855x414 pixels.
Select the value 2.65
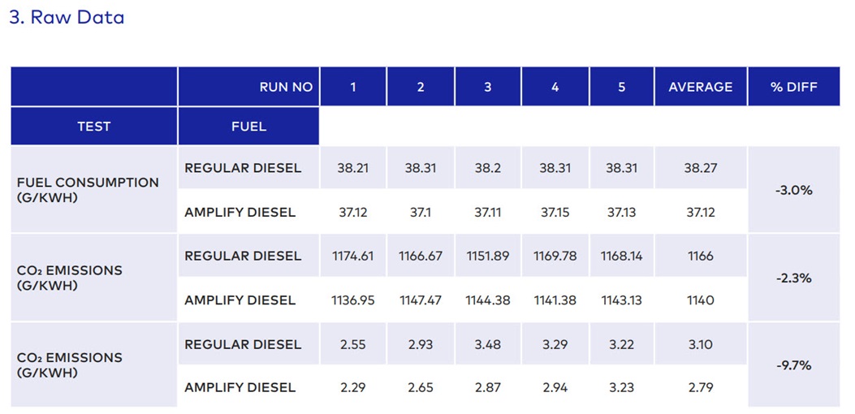pos(421,387)
